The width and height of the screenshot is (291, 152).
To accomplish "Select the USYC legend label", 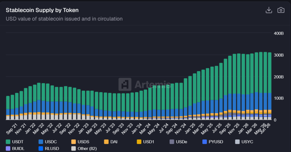I will coord(247,142).
